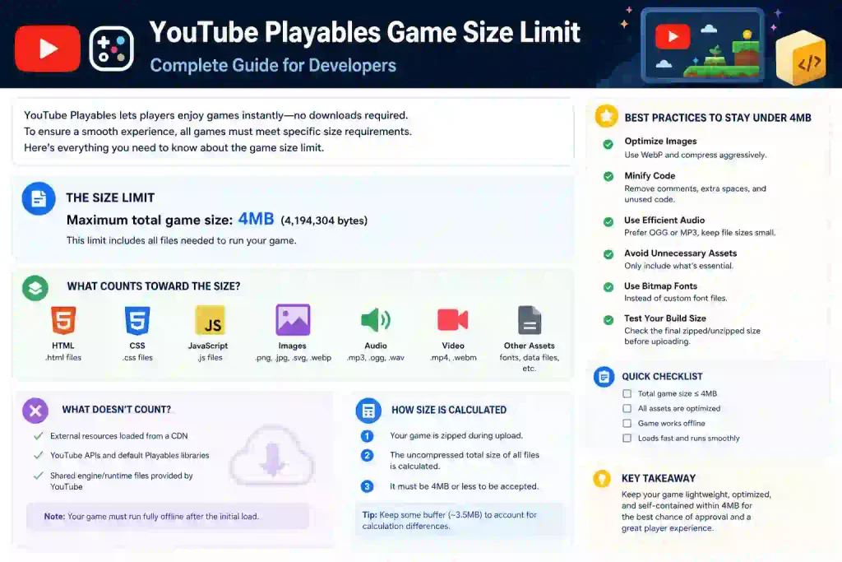The width and height of the screenshot is (842, 562).
Task: Click 'Instead of custom font files.' text
Action: tap(676, 298)
